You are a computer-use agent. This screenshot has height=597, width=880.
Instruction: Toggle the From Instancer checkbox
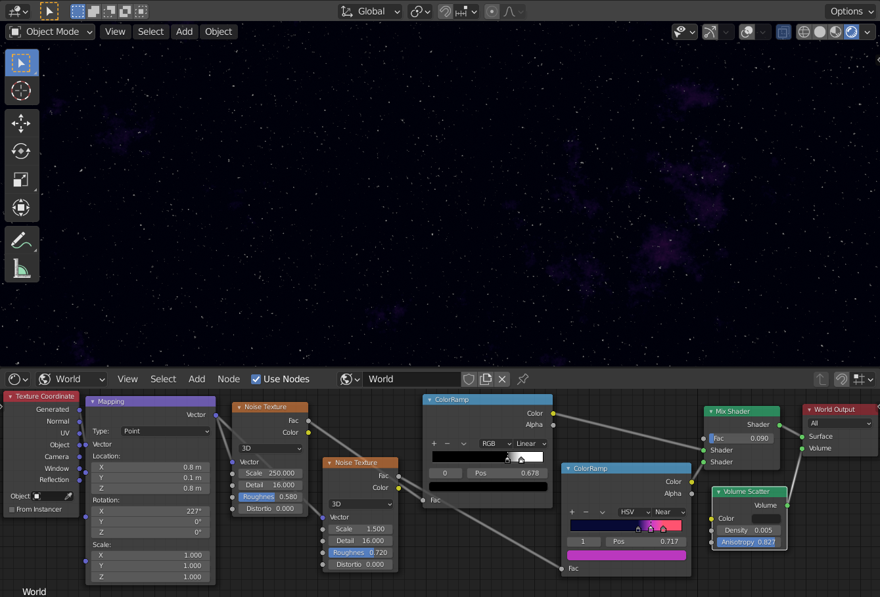click(12, 510)
